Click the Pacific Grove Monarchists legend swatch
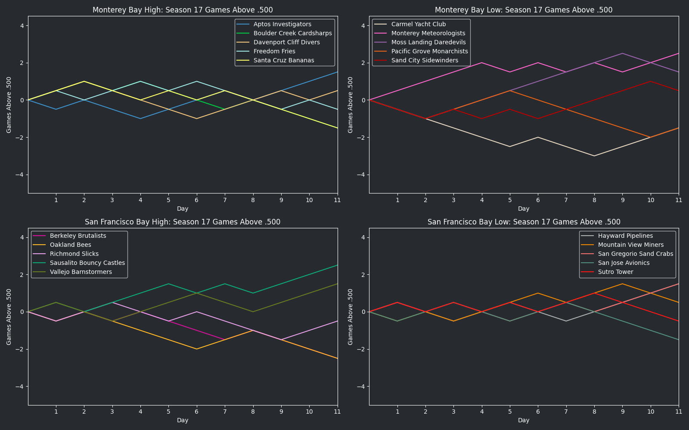Viewport: 689px width, 430px height. point(381,52)
